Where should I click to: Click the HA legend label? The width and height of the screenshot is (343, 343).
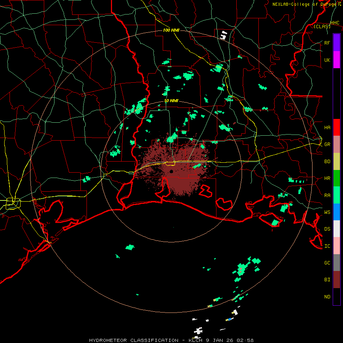coord(327,127)
